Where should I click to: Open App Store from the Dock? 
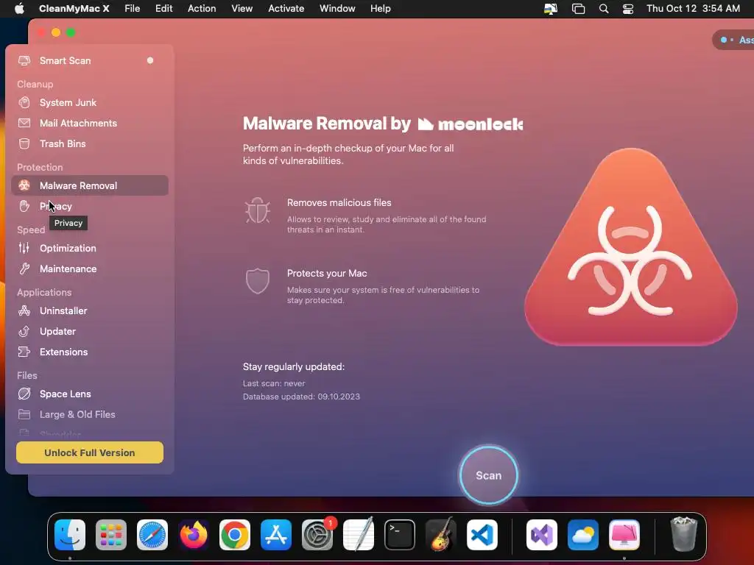(x=276, y=535)
